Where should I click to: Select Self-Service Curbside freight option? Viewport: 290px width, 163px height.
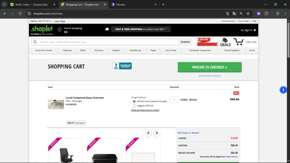click(134, 101)
